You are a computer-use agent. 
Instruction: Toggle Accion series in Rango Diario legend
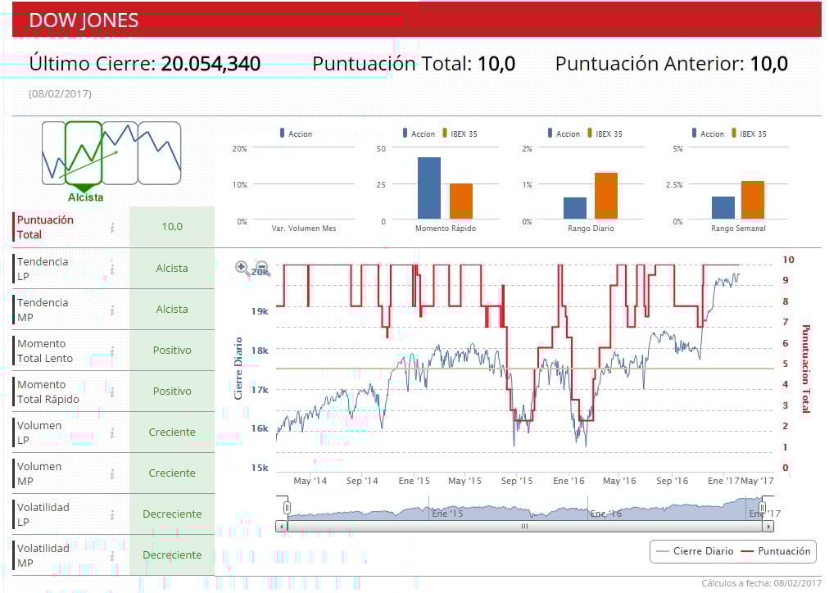point(564,134)
